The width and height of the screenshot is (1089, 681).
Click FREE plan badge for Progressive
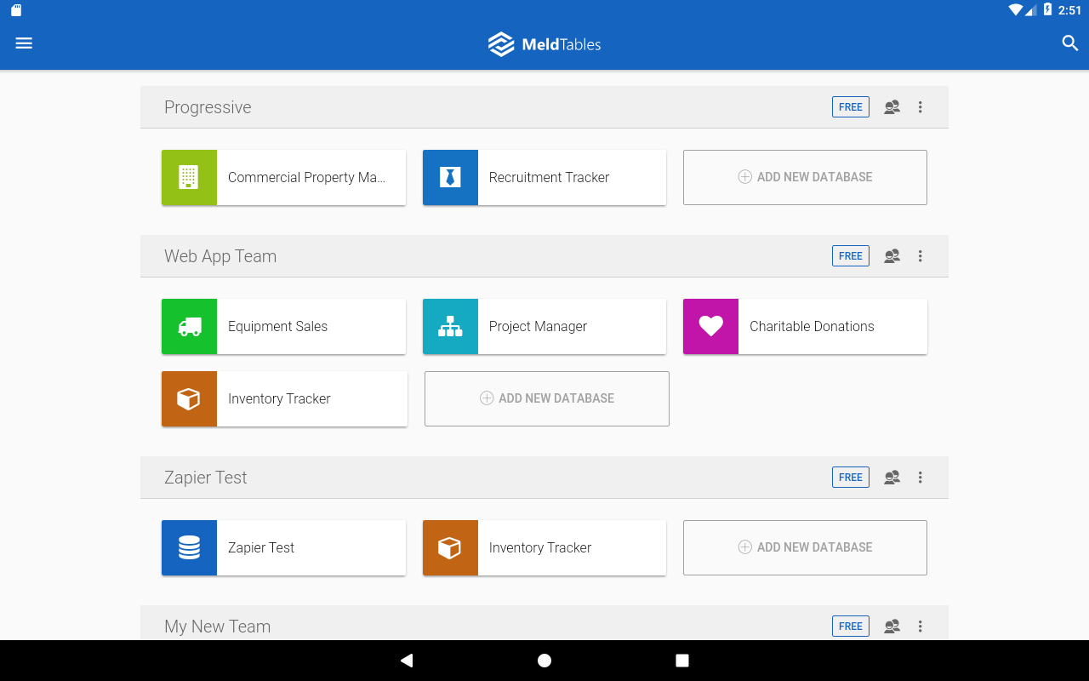(851, 107)
